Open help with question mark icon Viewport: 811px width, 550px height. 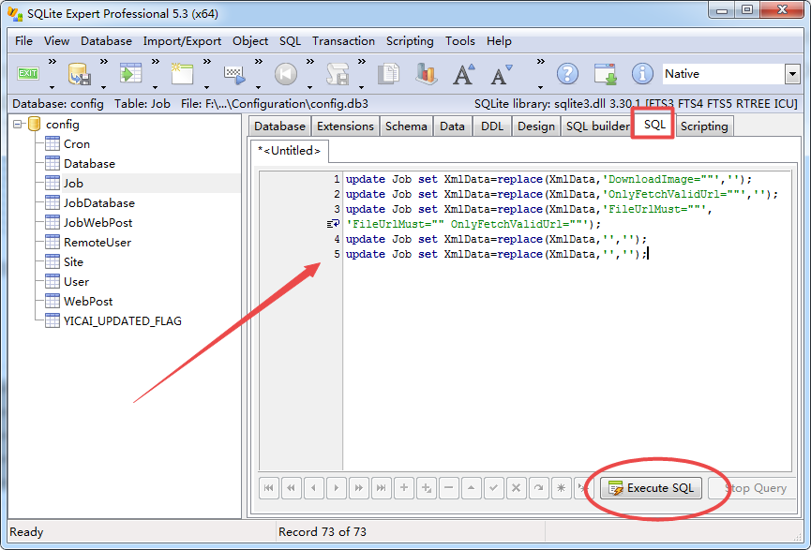(x=567, y=74)
